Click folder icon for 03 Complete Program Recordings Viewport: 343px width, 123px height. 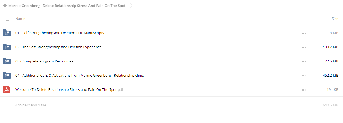pyautogui.click(x=7, y=61)
